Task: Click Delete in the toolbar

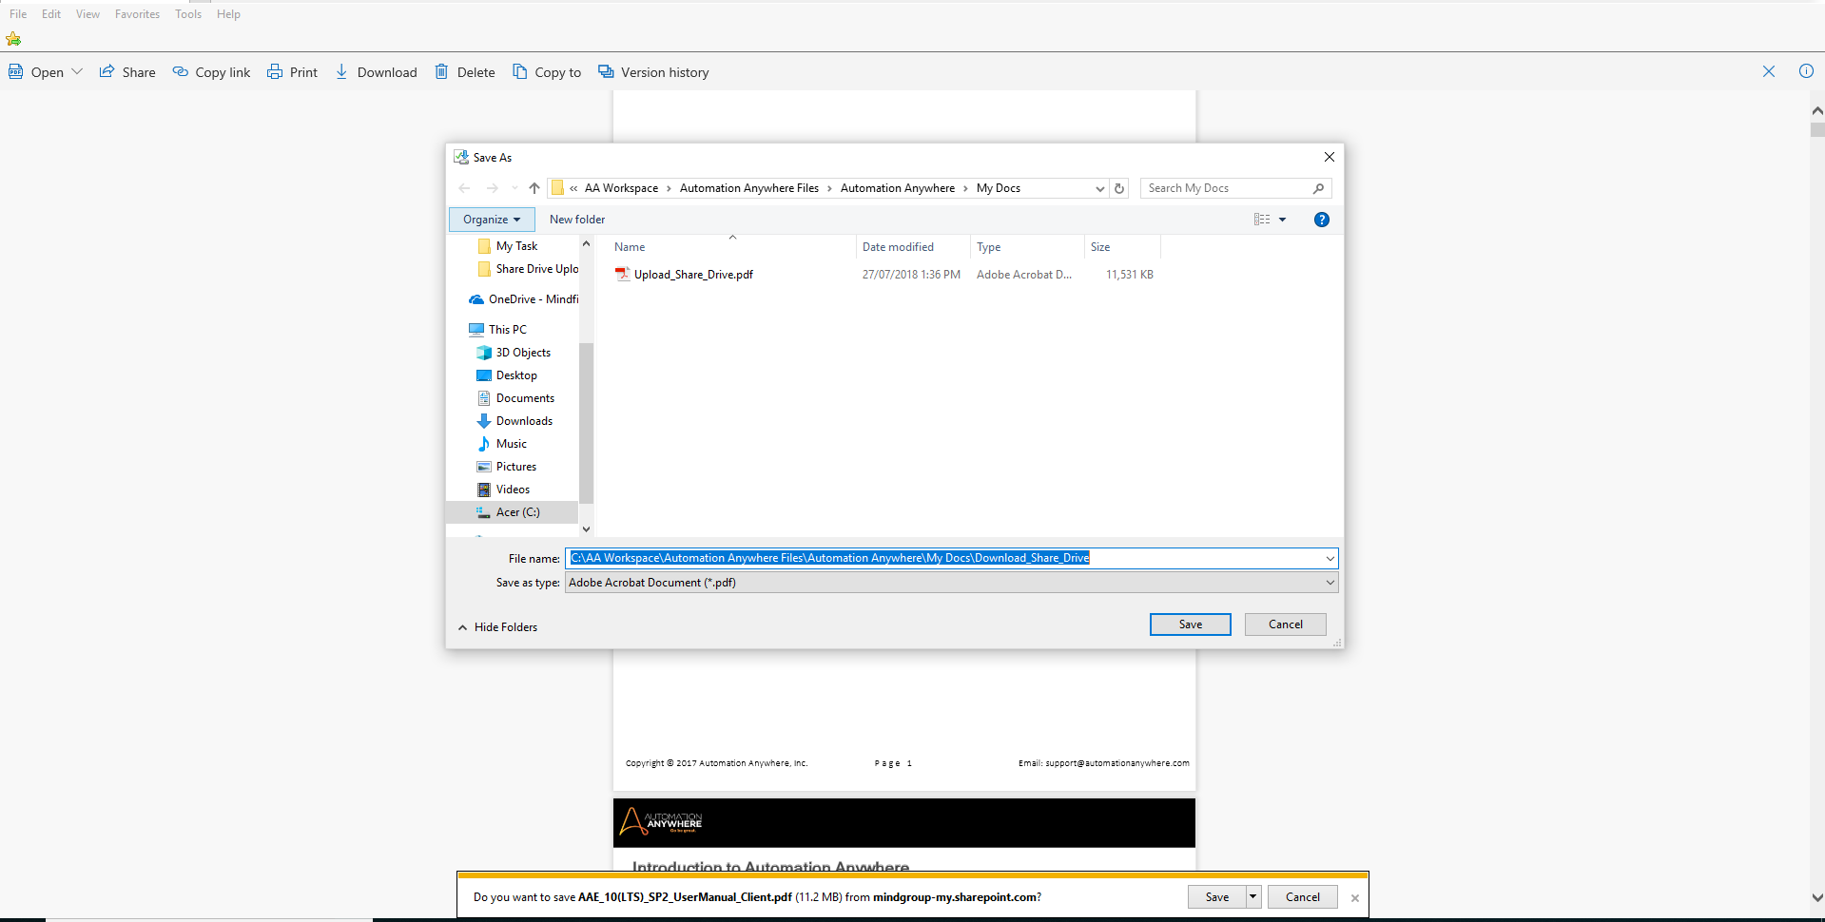Action: [x=465, y=72]
